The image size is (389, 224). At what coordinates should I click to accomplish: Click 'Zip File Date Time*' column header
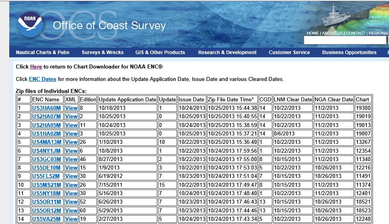point(232,100)
